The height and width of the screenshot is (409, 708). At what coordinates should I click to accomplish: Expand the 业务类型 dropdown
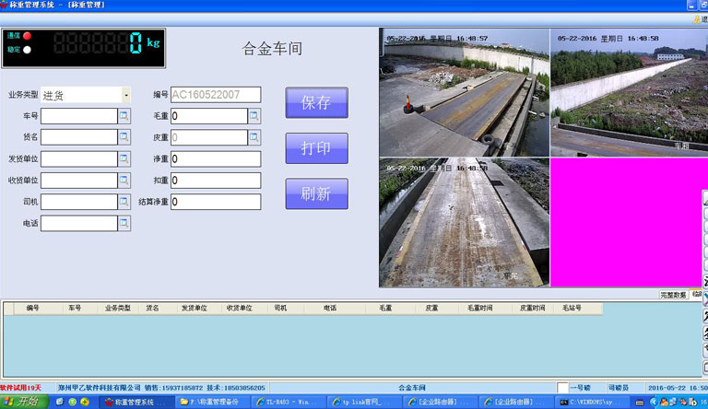(x=125, y=95)
